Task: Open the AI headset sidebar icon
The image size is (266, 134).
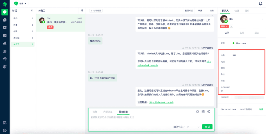Action: pyautogui.click(x=5, y=59)
